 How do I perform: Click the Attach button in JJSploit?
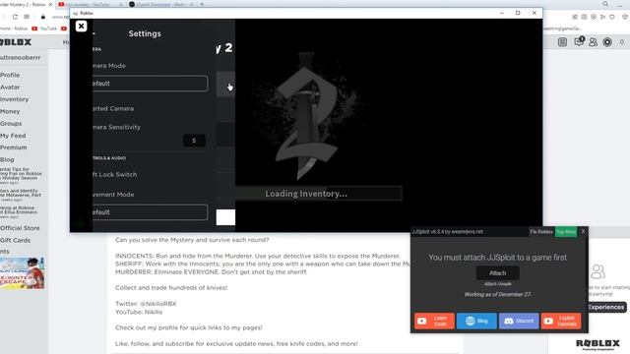pyautogui.click(x=497, y=273)
